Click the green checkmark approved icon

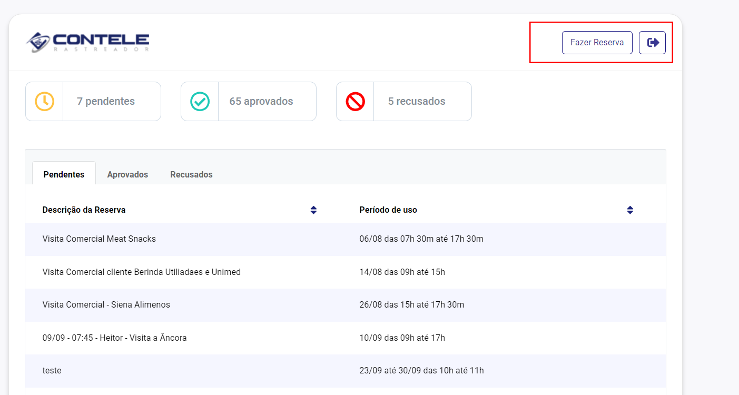pos(200,101)
